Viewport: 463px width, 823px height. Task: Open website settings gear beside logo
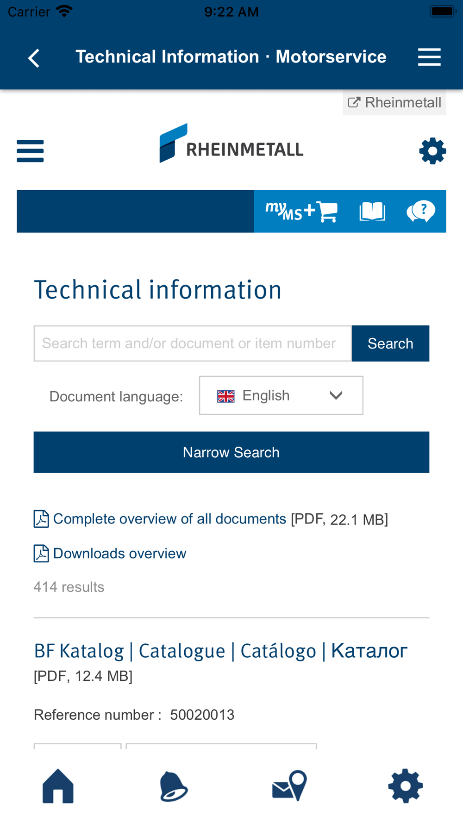click(432, 151)
